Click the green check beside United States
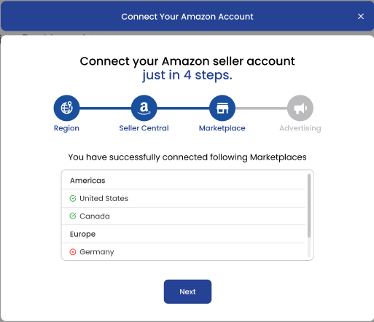 [73, 198]
